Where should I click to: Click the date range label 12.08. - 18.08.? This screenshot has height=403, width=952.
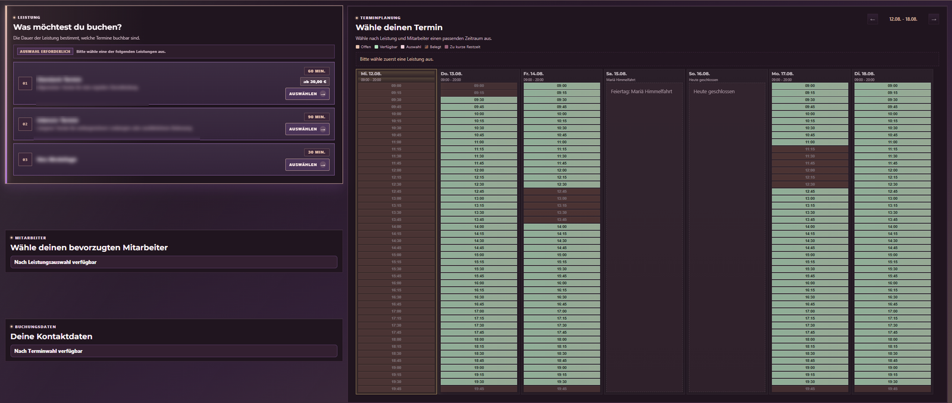[x=903, y=19]
